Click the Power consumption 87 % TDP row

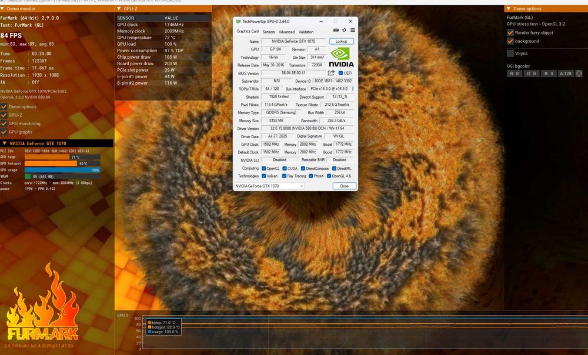pyautogui.click(x=163, y=51)
